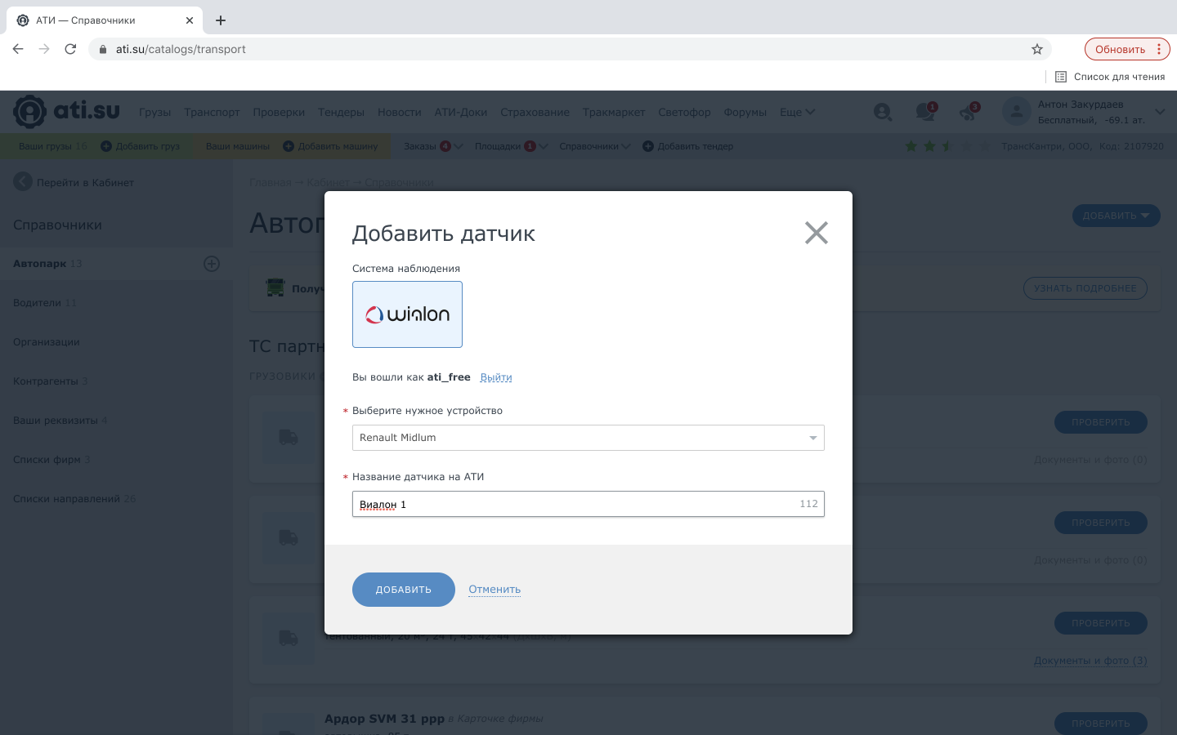The width and height of the screenshot is (1177, 735).
Task: Open the ДОБАВИТЬ dropdown button on page
Action: pos(1116,216)
